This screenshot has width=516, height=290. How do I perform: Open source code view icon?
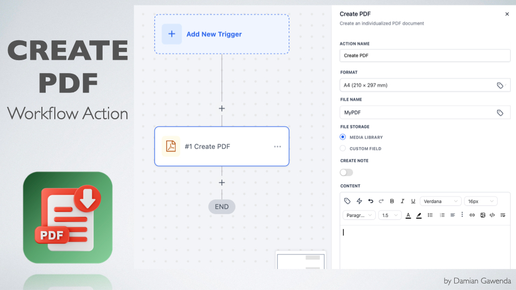point(492,215)
